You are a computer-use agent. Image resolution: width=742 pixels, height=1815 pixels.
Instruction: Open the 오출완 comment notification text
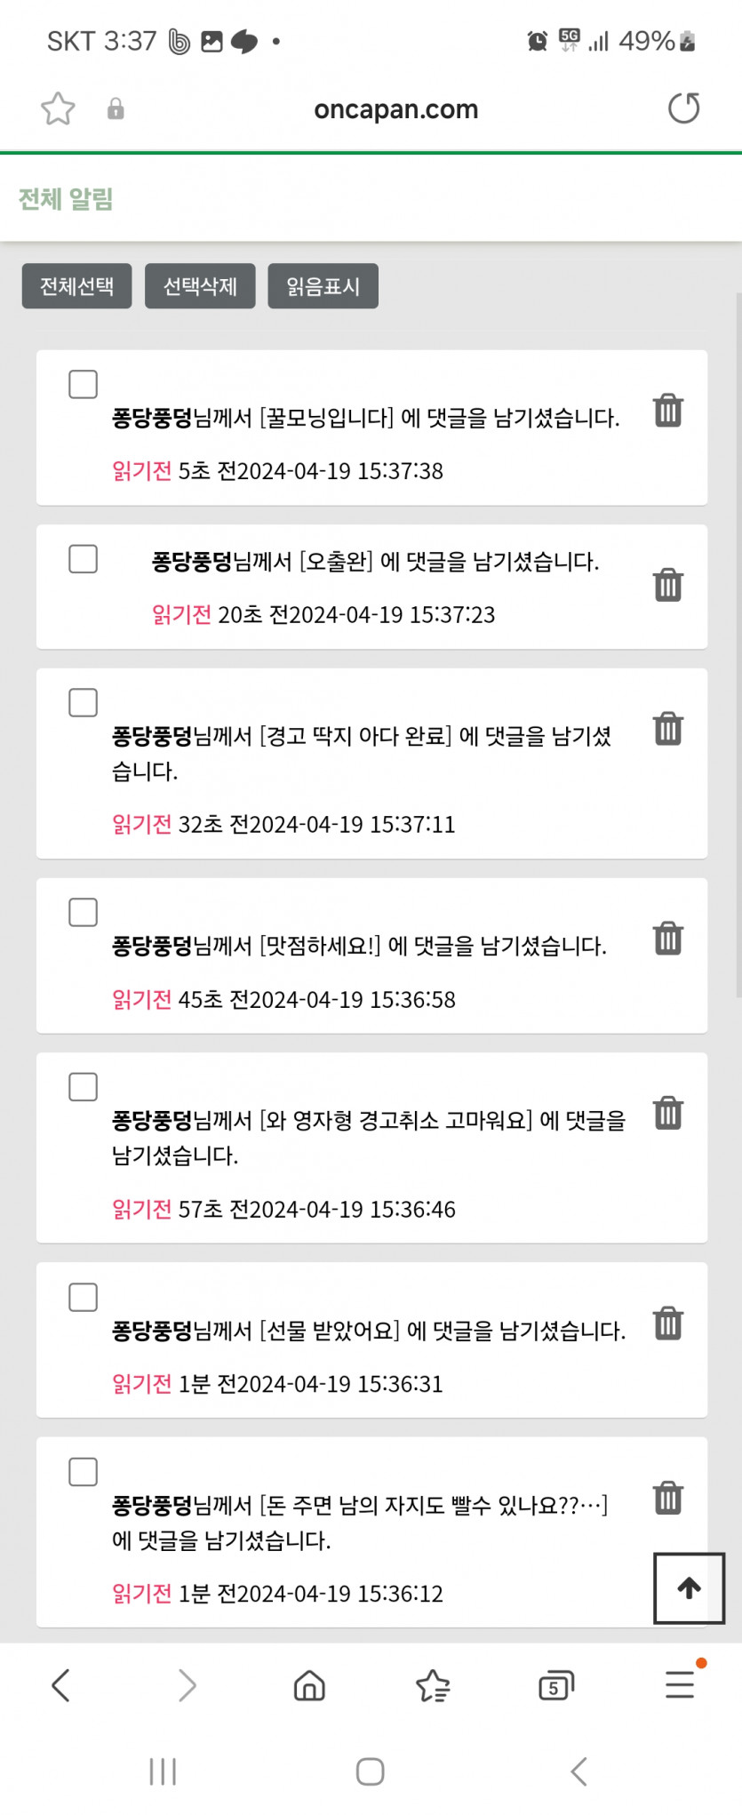pyautogui.click(x=375, y=562)
